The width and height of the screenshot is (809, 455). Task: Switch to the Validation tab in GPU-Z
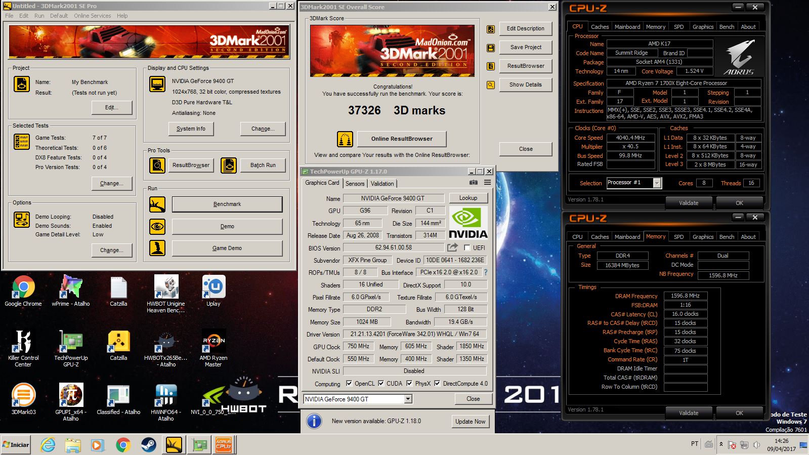point(382,184)
